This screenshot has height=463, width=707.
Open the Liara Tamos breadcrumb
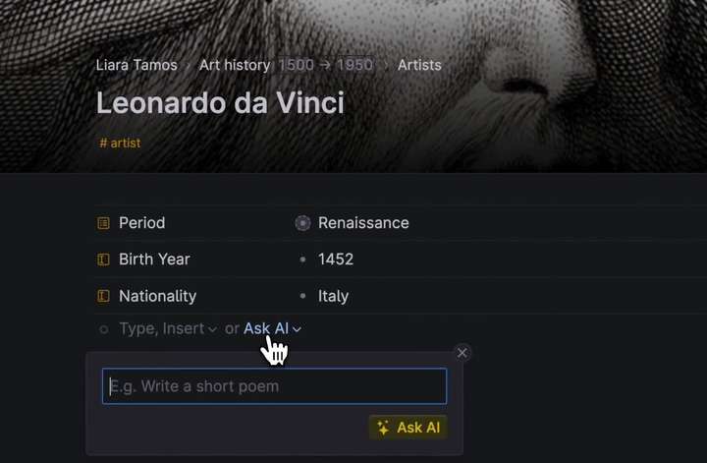click(136, 65)
